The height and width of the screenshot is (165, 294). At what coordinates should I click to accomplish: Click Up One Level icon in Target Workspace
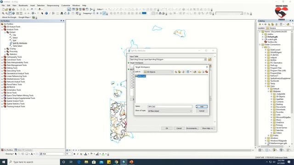[x=176, y=72]
